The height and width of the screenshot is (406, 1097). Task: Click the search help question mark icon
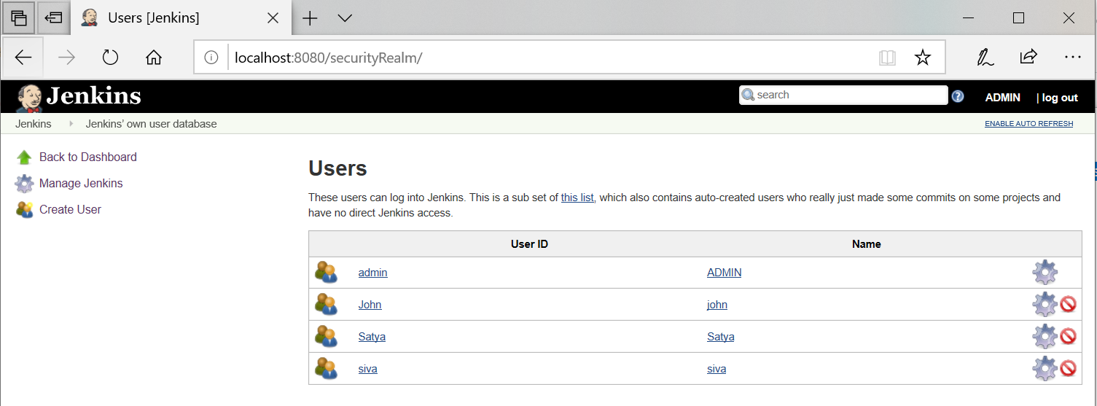point(958,96)
